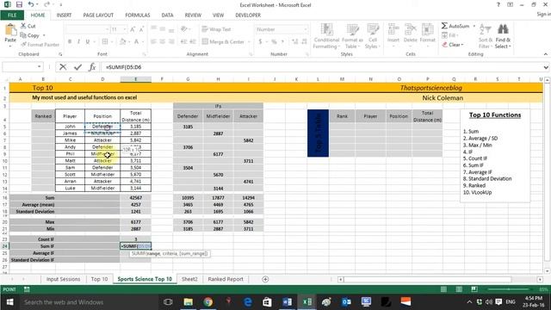Click the Windows Start button
The height and width of the screenshot is (310, 551).
9,302
